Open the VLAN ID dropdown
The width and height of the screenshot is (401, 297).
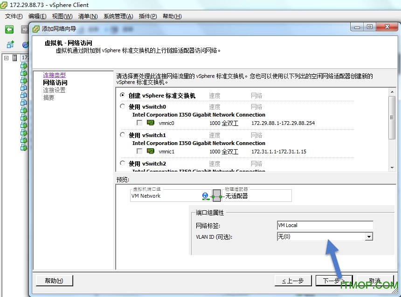[368, 237]
